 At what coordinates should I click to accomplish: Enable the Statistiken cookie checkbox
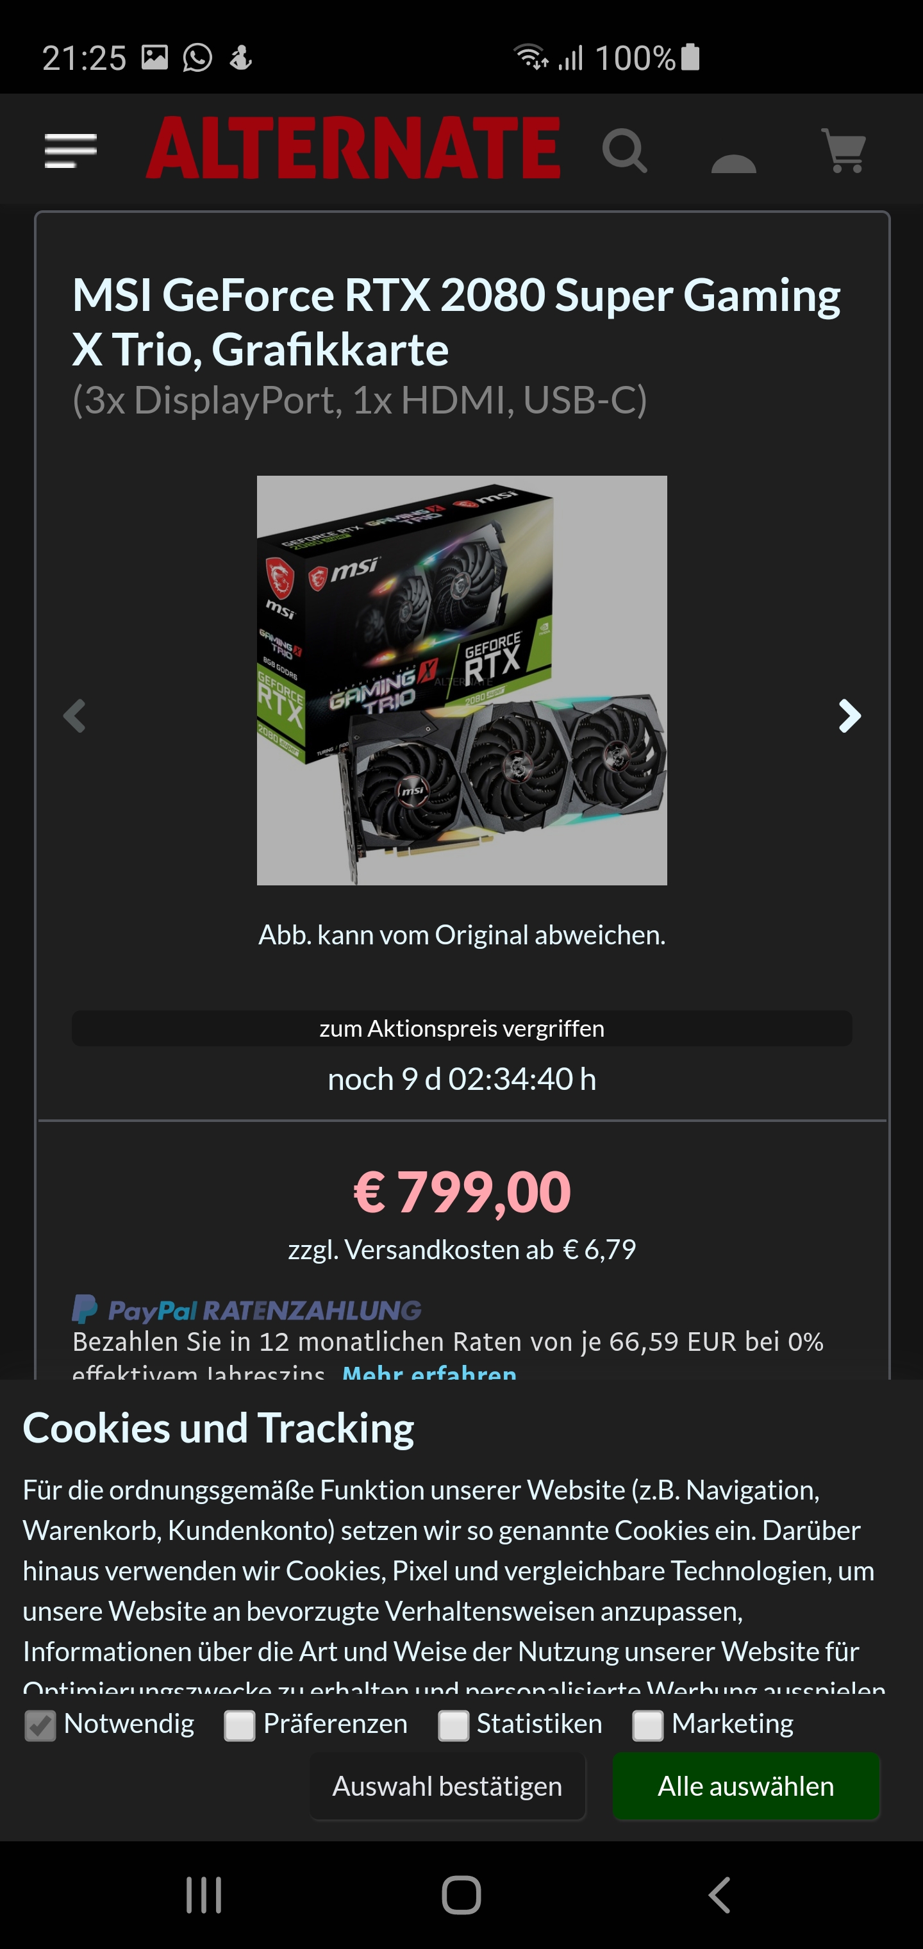[453, 1726]
